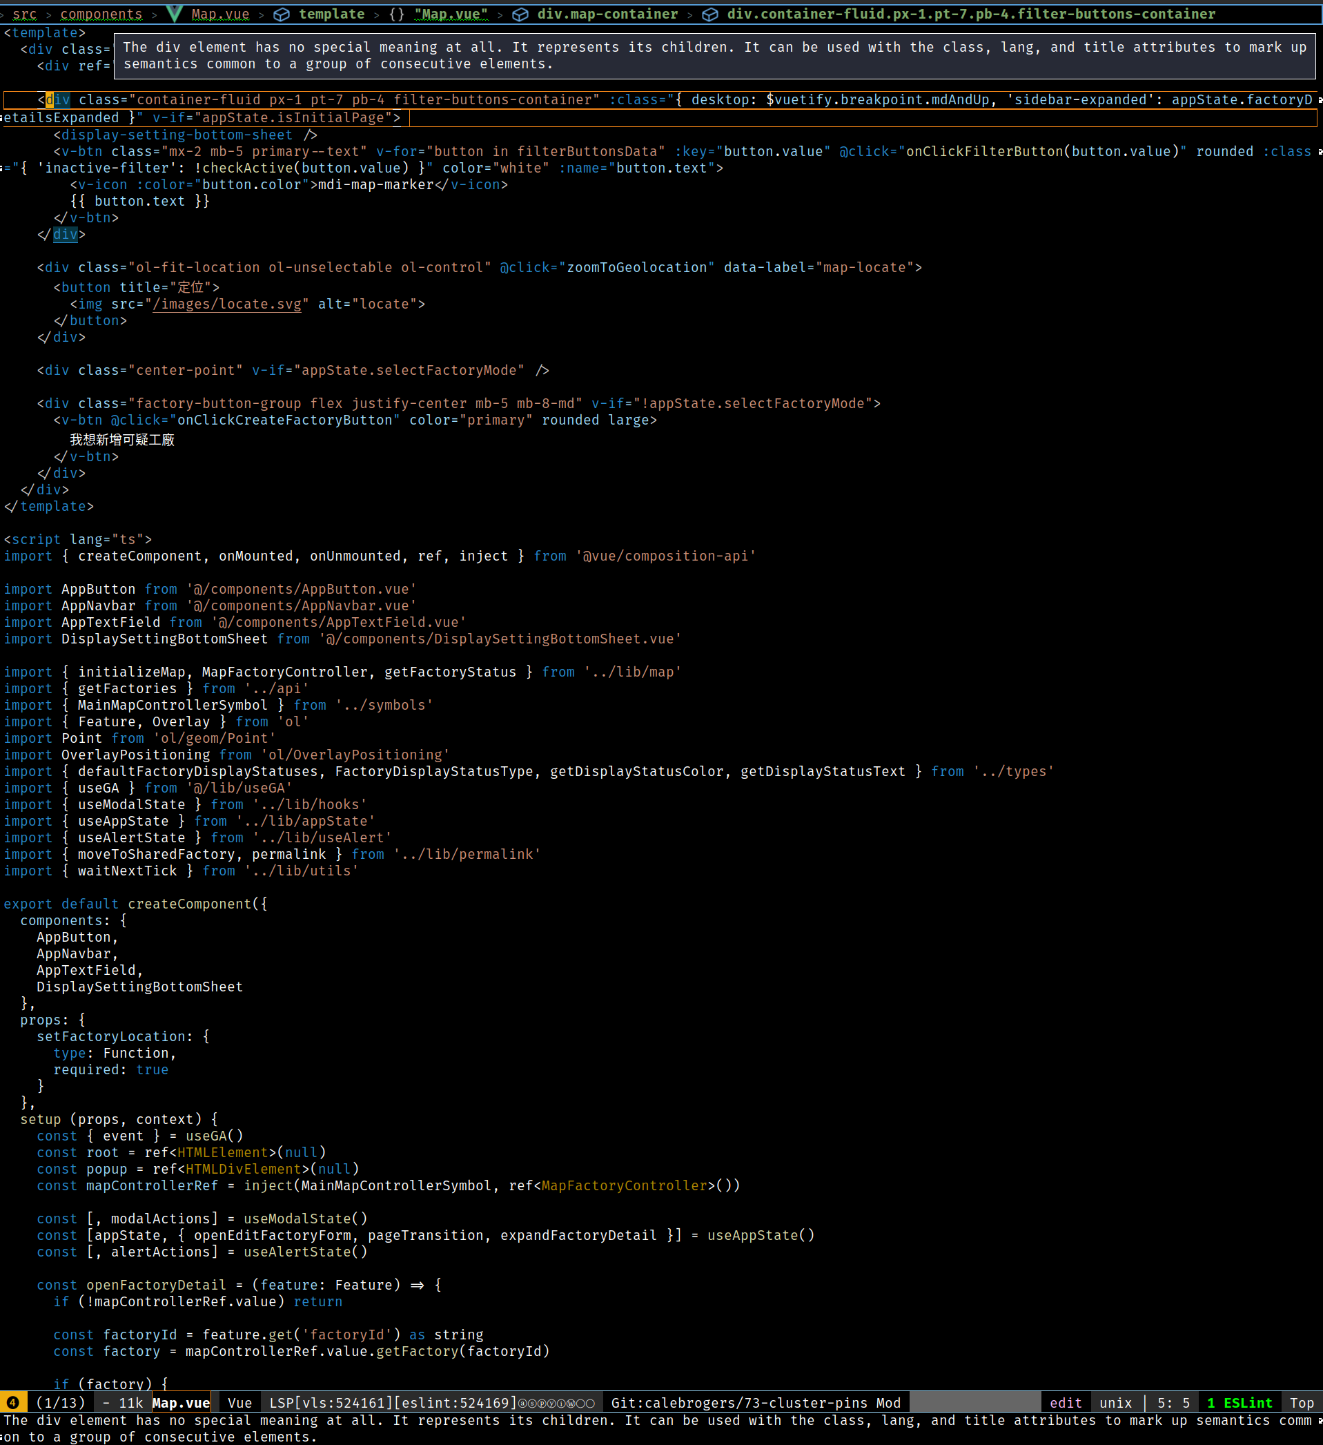The width and height of the screenshot is (1323, 1445).
Task: Select the quoted "Map.vue" breadcrumb symbol
Action: tap(451, 14)
